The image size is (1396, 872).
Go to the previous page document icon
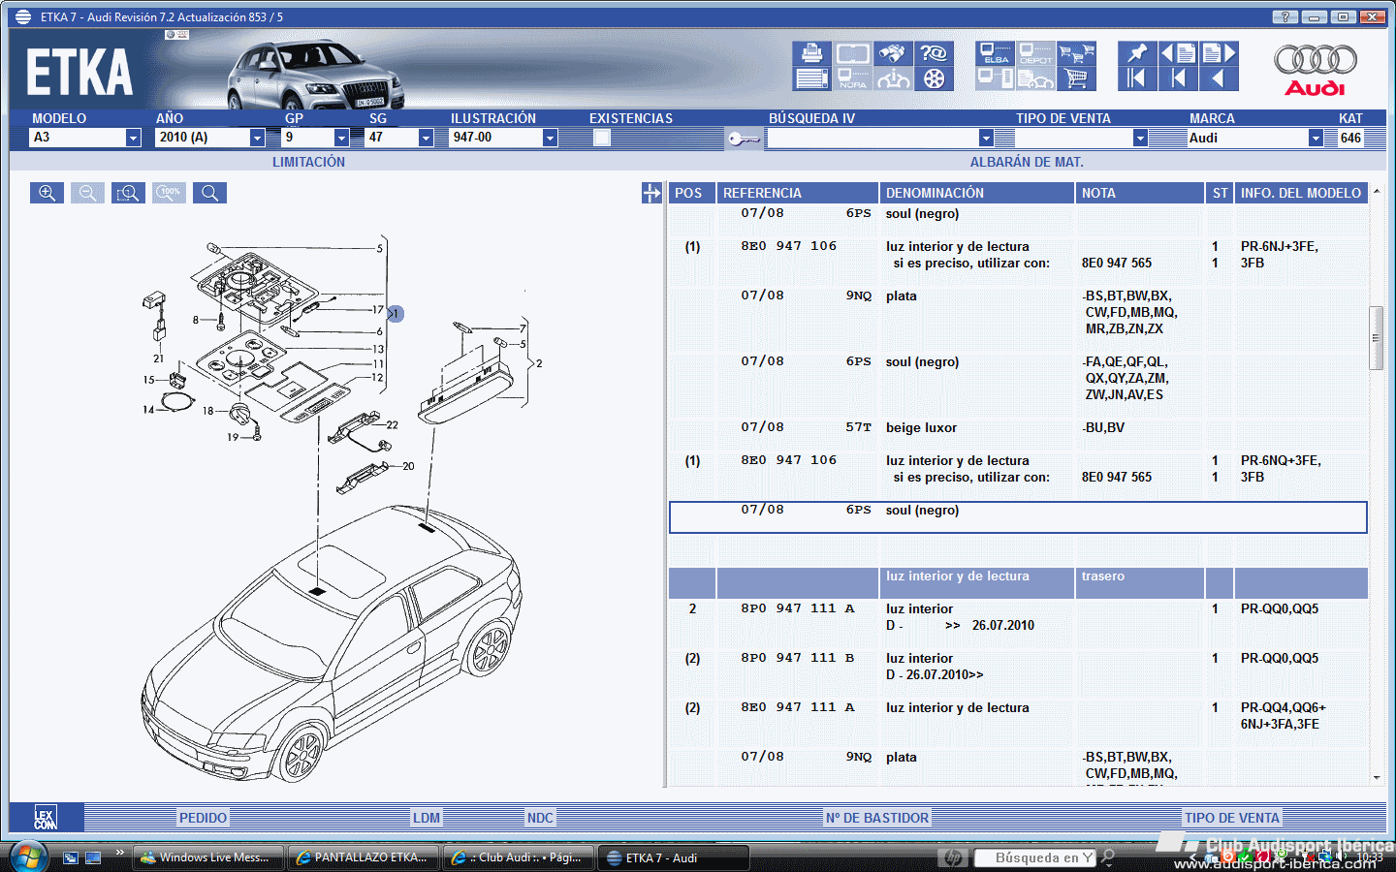(x=1178, y=53)
